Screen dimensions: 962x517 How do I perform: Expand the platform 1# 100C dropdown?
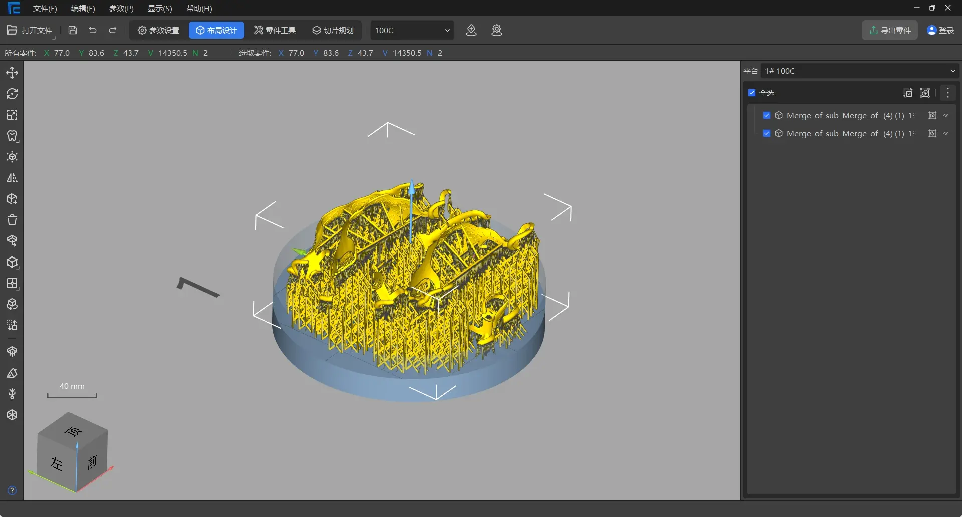[x=859, y=71]
